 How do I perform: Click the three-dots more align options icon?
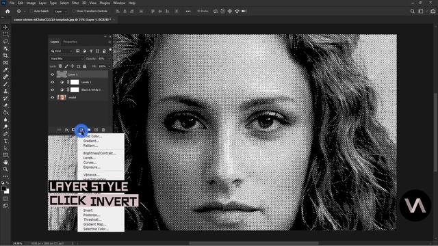(188, 11)
